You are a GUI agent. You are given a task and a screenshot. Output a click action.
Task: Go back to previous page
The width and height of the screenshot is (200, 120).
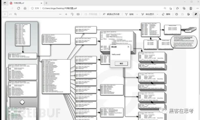(5, 8)
